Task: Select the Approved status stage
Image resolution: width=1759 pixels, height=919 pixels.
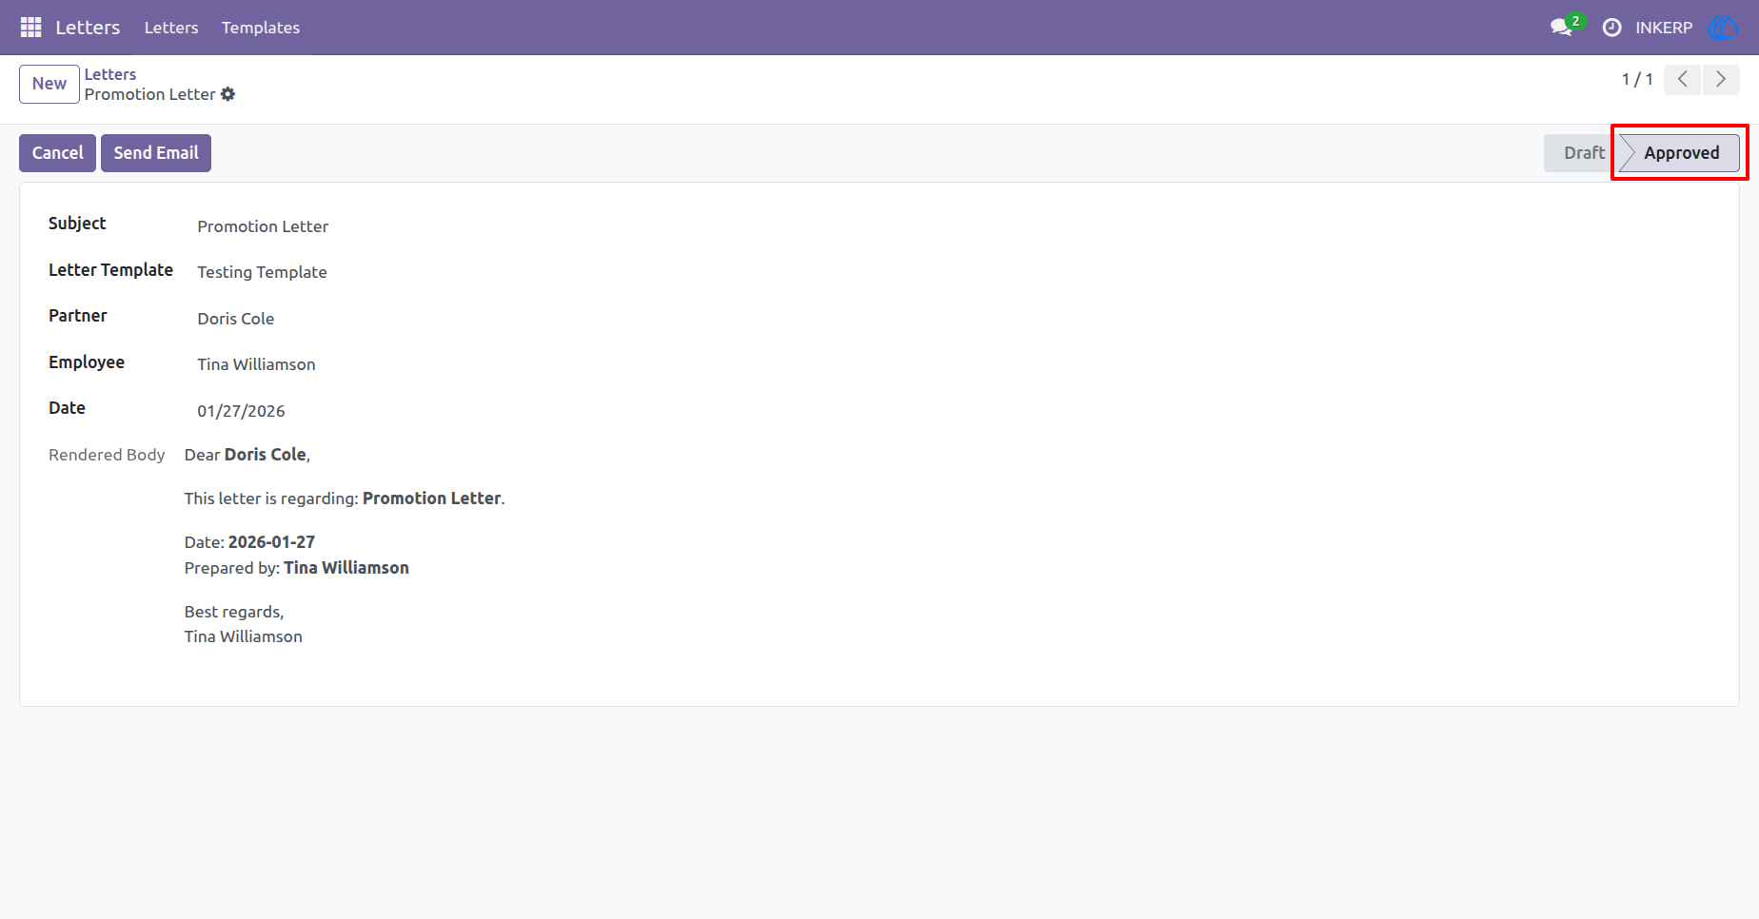Action: click(1681, 153)
